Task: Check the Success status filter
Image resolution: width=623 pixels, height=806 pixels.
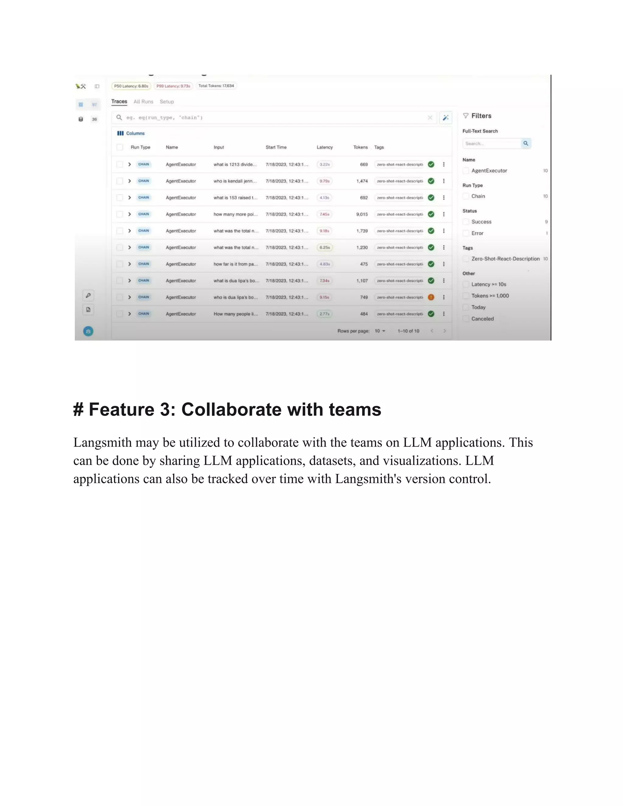Action: 466,222
